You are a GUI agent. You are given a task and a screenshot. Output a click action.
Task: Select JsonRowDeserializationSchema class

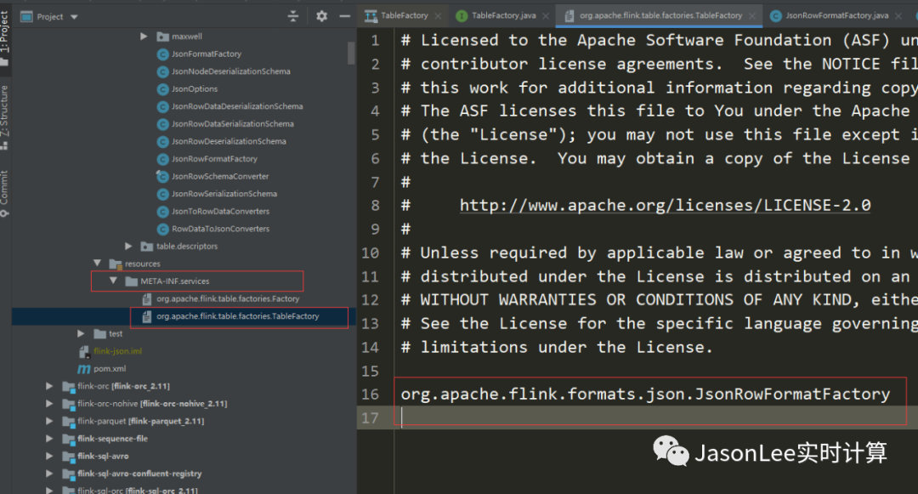(229, 142)
